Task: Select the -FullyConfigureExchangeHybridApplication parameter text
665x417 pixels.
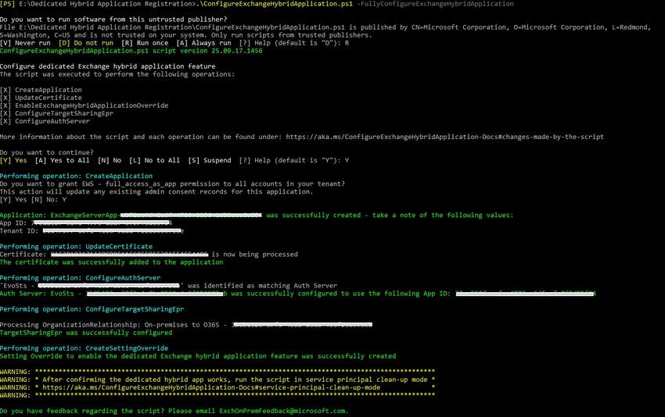Action: (435, 4)
